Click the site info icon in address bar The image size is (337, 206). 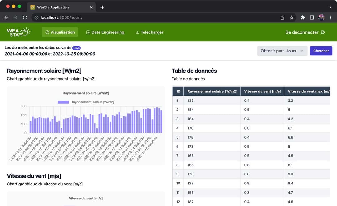[37, 17]
